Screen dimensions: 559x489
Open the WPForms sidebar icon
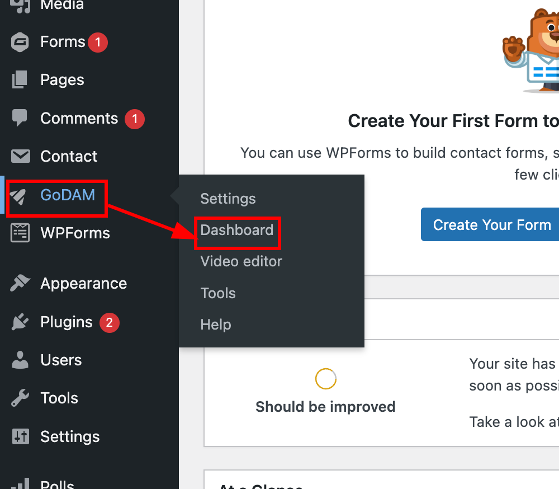click(x=20, y=233)
